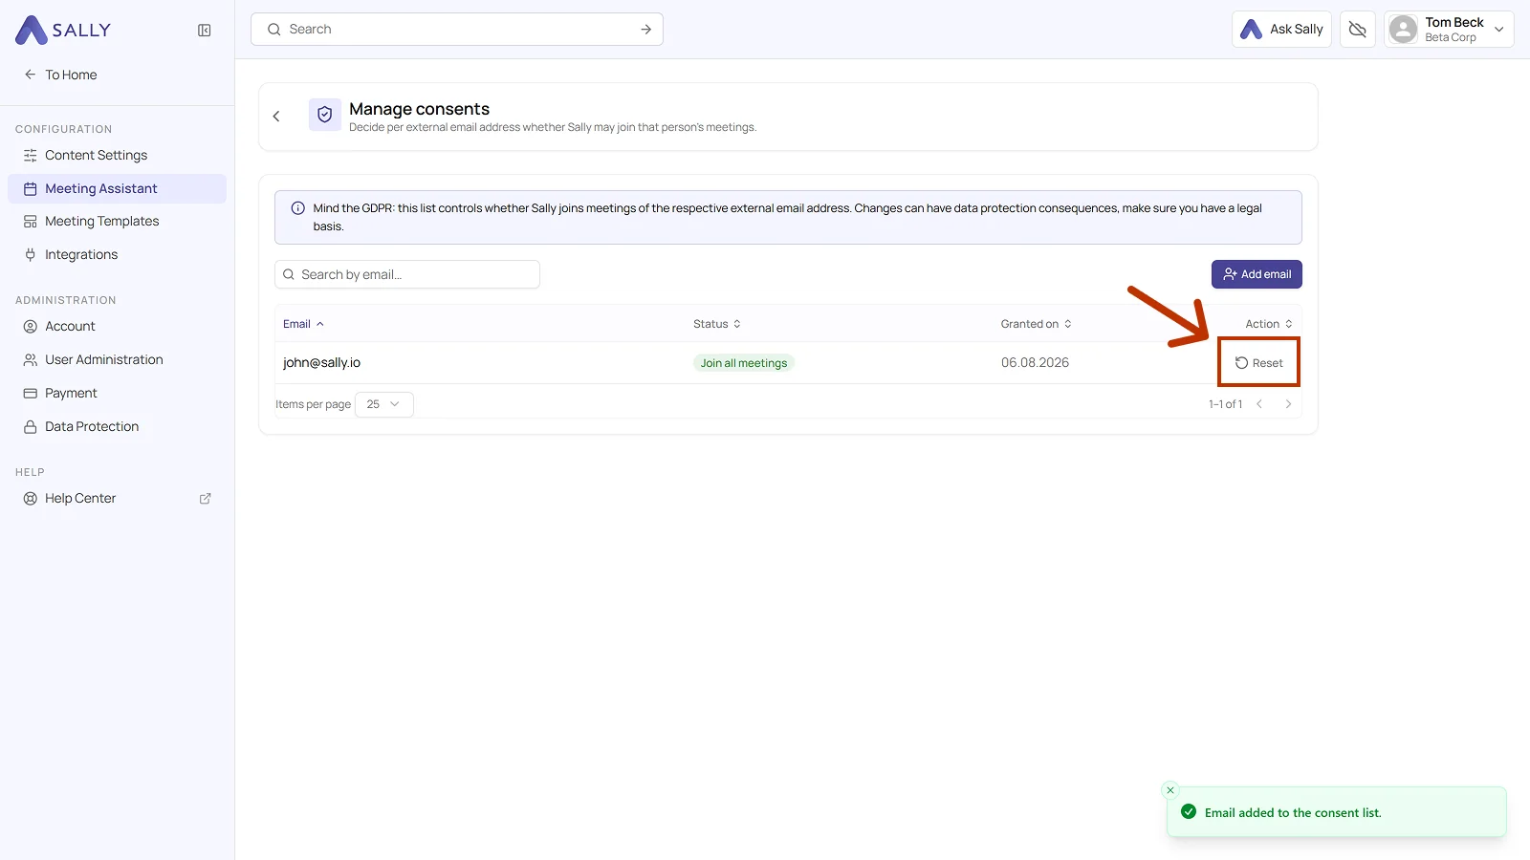Click Add email button

pos(1257,274)
